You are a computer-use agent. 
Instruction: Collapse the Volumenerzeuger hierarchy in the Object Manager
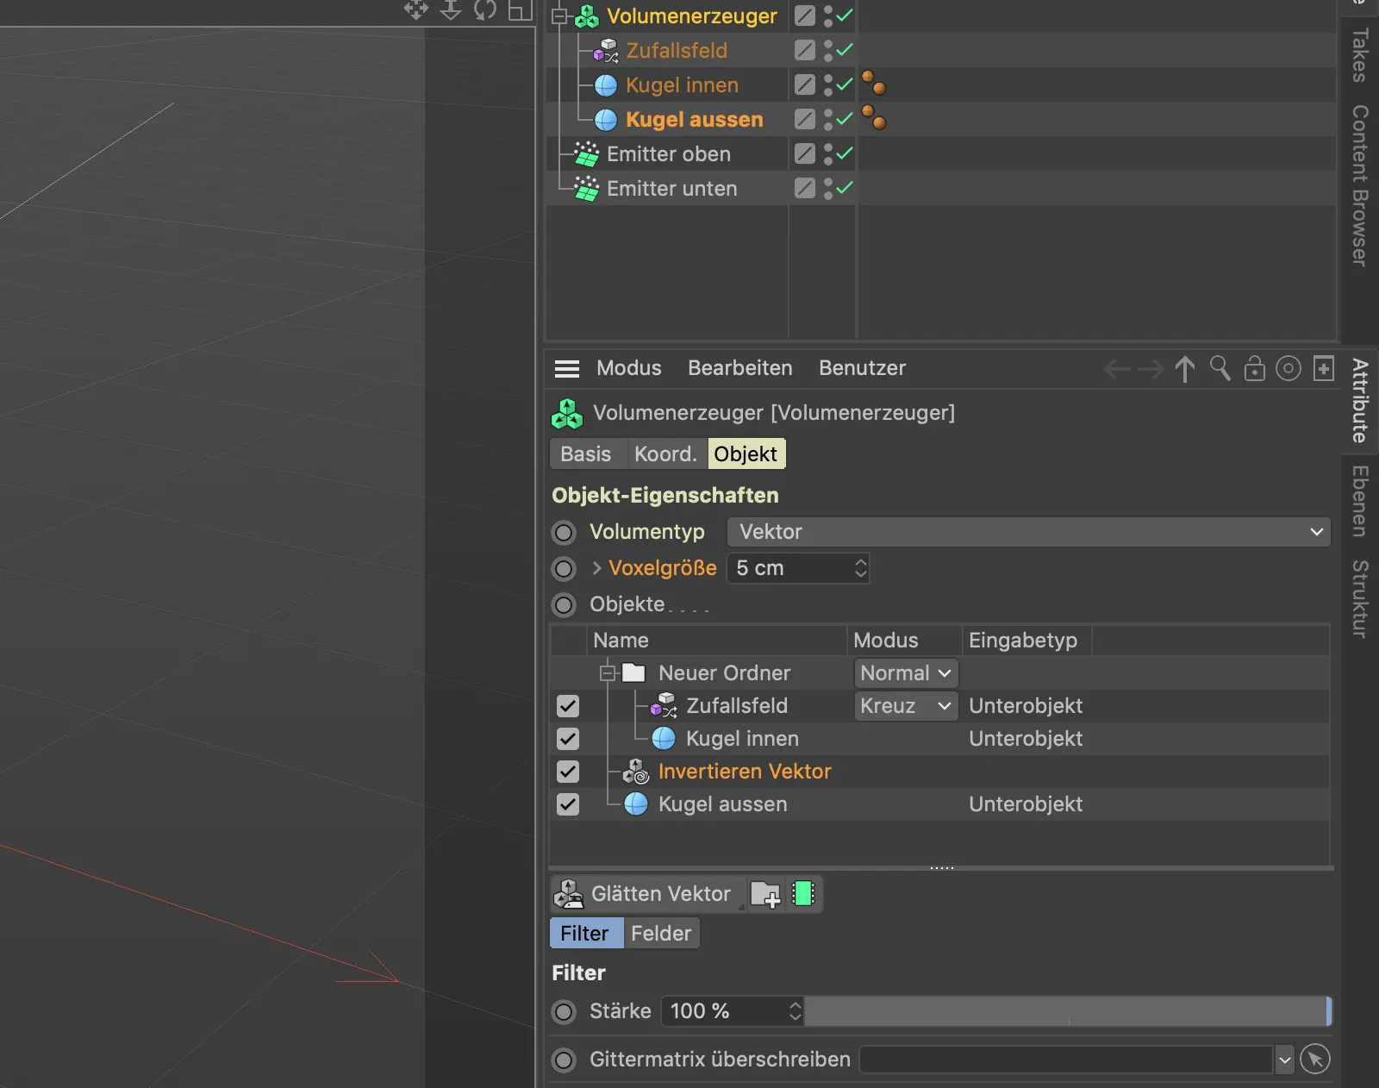[x=559, y=16]
